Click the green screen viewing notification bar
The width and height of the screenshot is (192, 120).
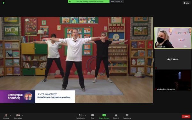tap(89, 2)
